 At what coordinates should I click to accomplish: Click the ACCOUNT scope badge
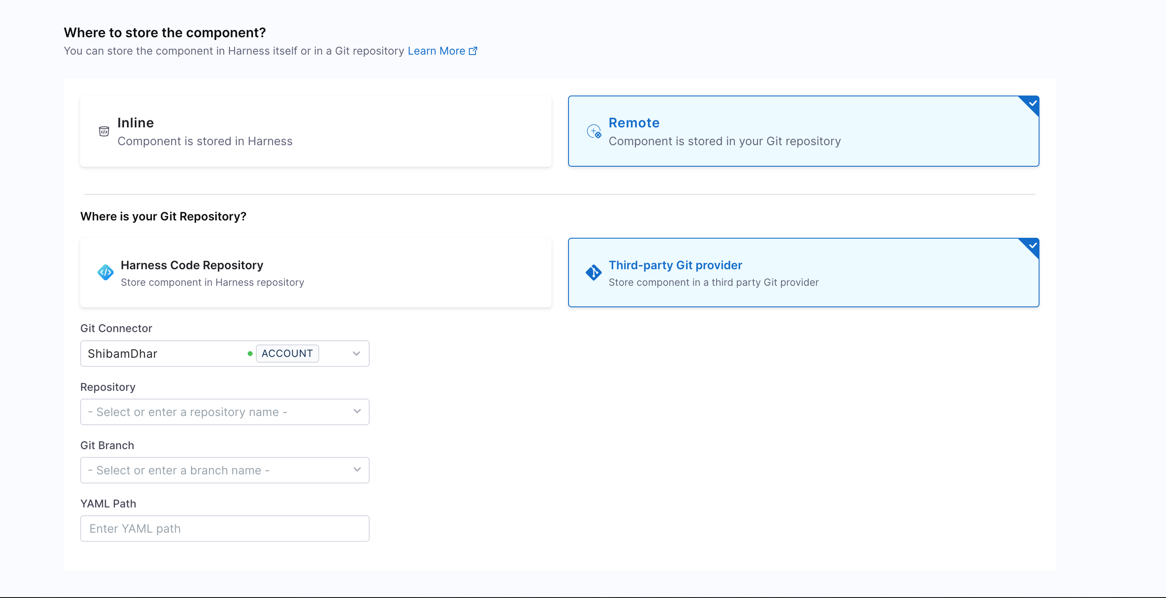tap(287, 354)
